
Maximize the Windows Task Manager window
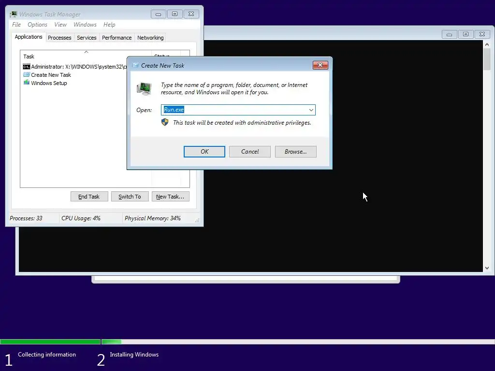[175, 14]
